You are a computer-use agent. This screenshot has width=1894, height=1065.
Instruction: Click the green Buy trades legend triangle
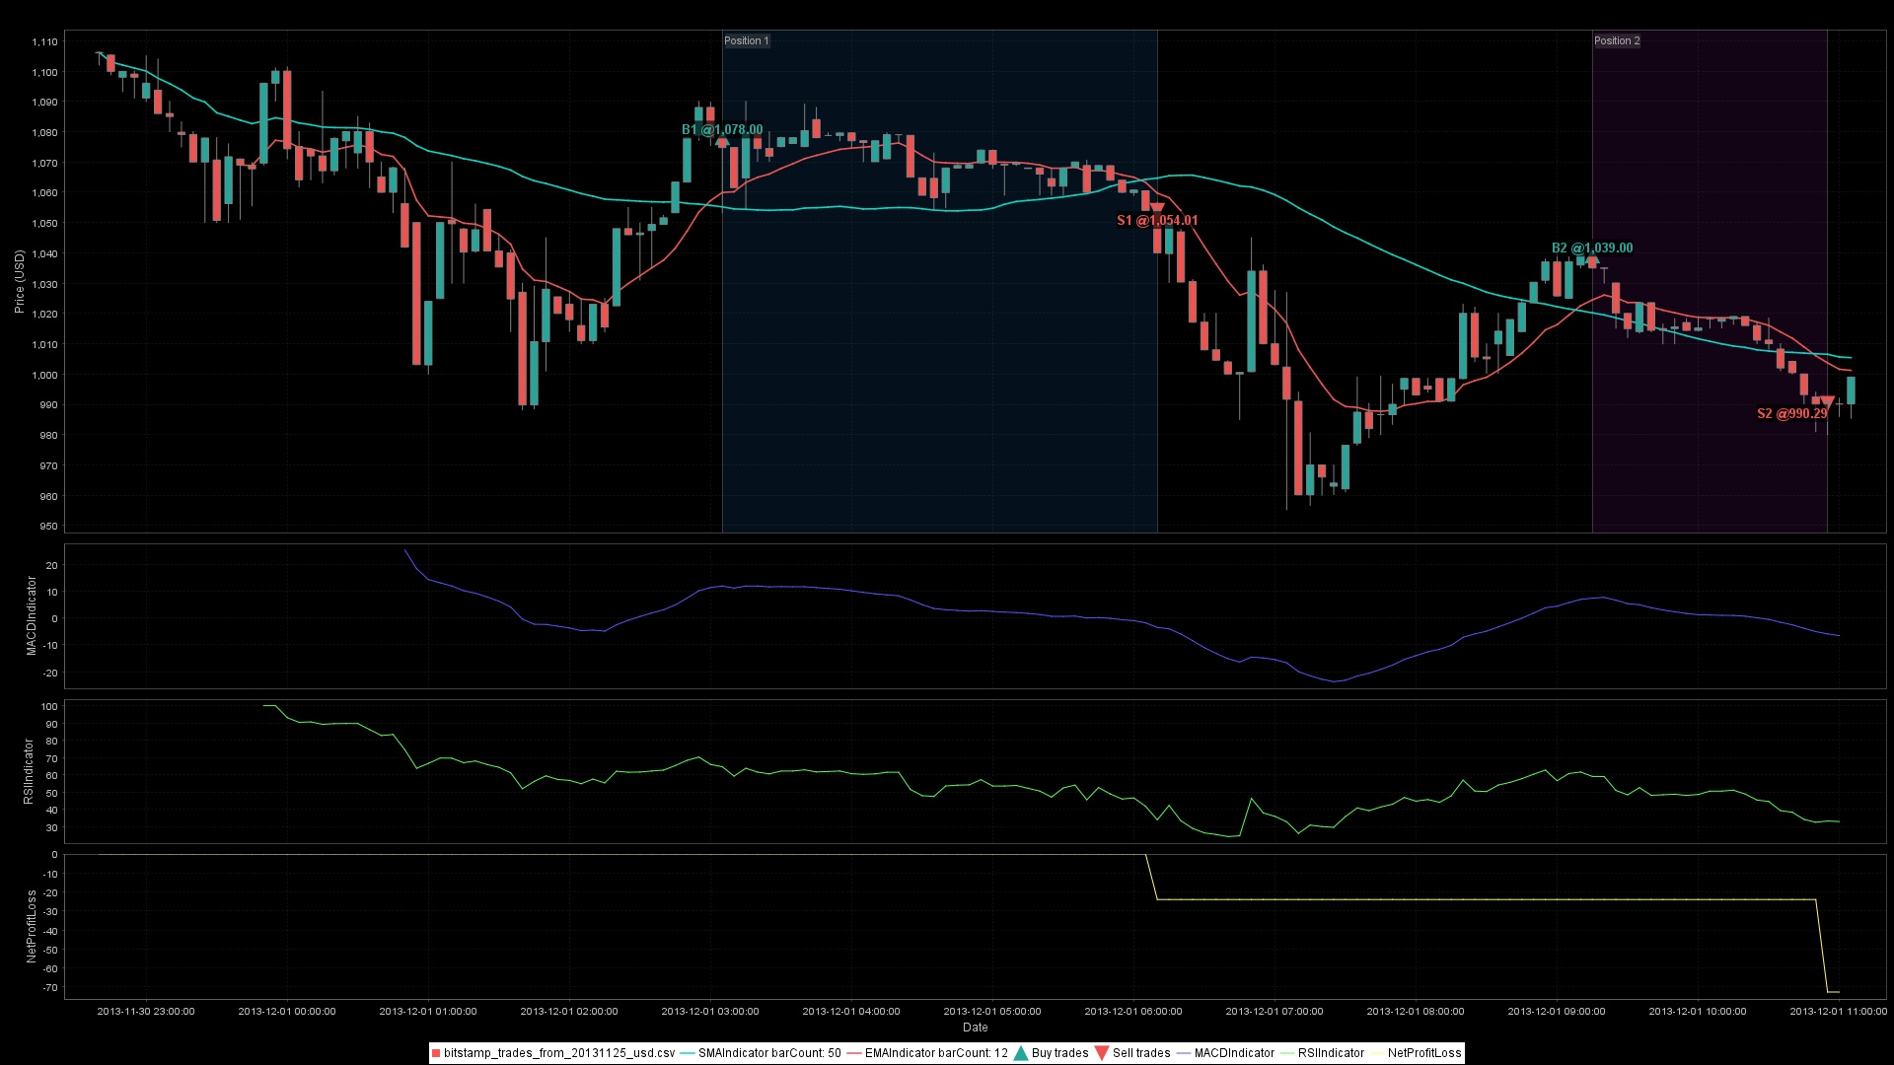[1021, 1053]
